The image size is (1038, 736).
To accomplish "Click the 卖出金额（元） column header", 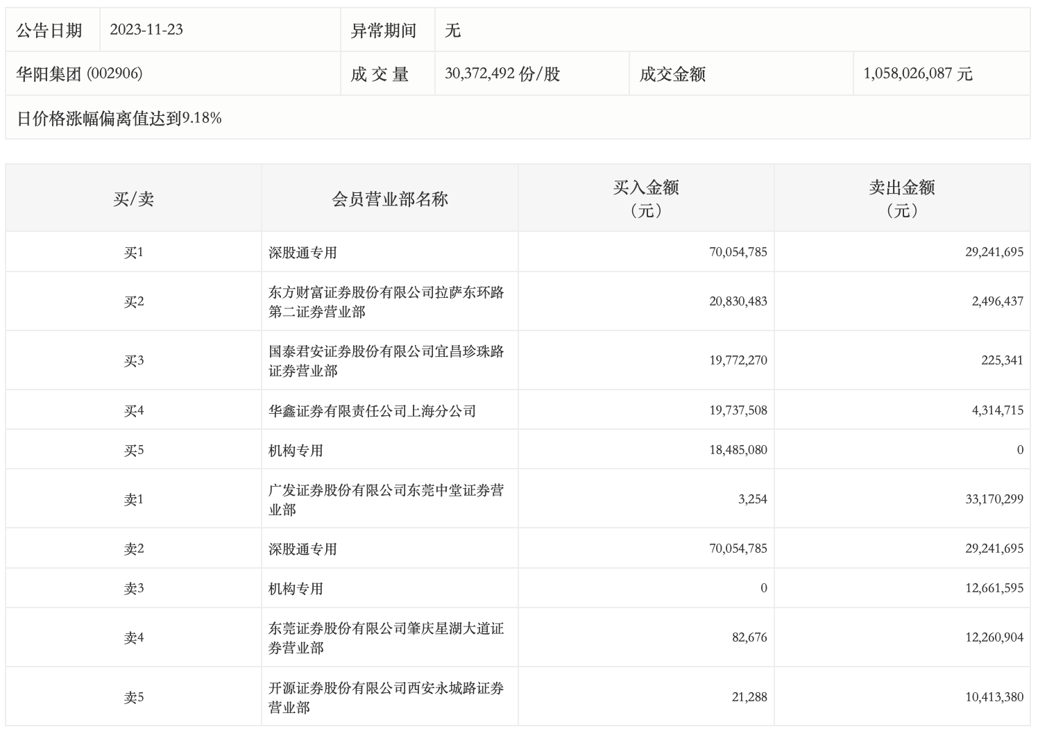I will (x=901, y=198).
